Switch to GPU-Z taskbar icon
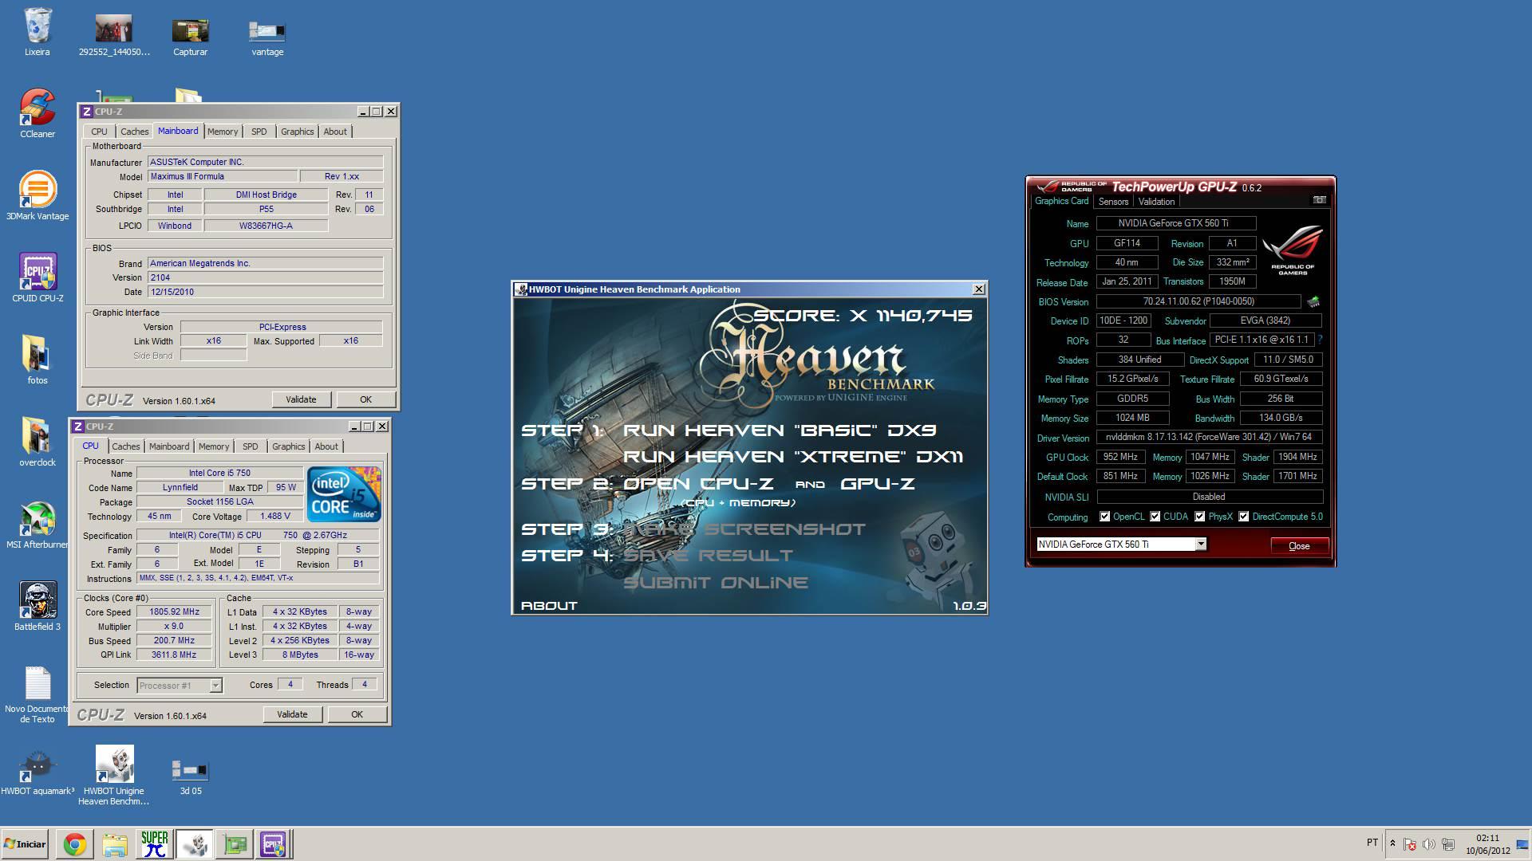Screen dimensions: 1532x861 (235, 844)
